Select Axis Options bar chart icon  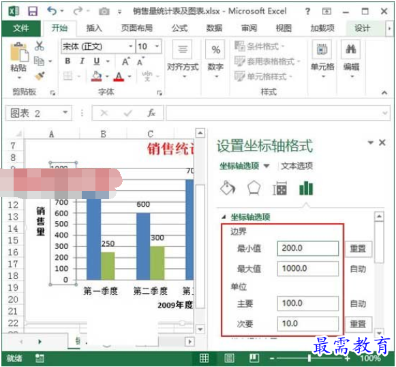click(306, 188)
